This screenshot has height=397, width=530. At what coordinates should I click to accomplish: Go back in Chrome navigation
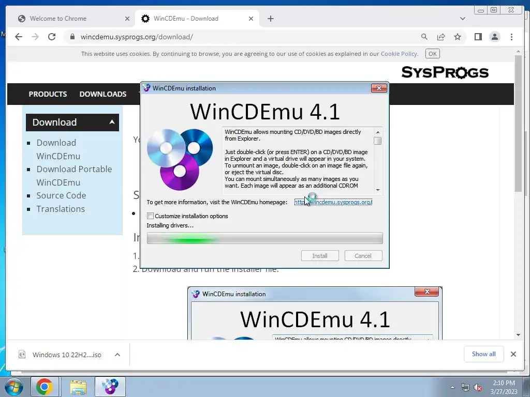tap(19, 37)
